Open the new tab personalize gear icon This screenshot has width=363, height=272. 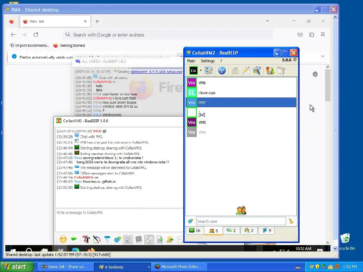(x=315, y=74)
